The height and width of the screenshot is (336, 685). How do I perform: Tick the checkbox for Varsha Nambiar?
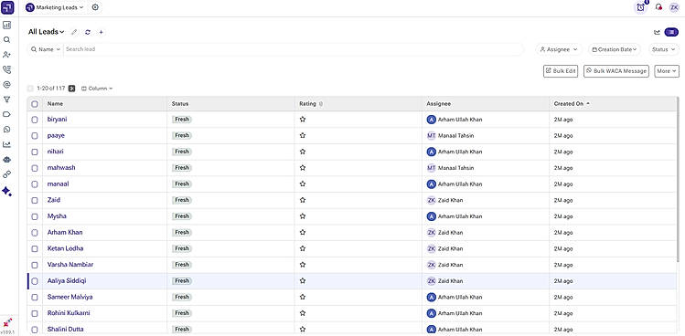[35, 265]
